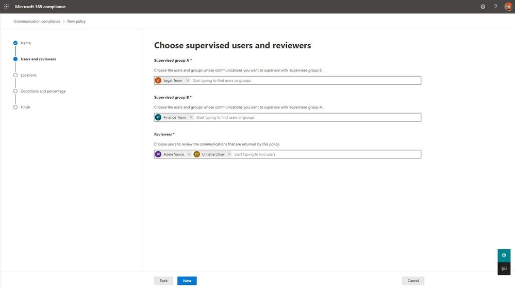Select the Conditions and percentage step
The image size is (515, 289).
[43, 91]
